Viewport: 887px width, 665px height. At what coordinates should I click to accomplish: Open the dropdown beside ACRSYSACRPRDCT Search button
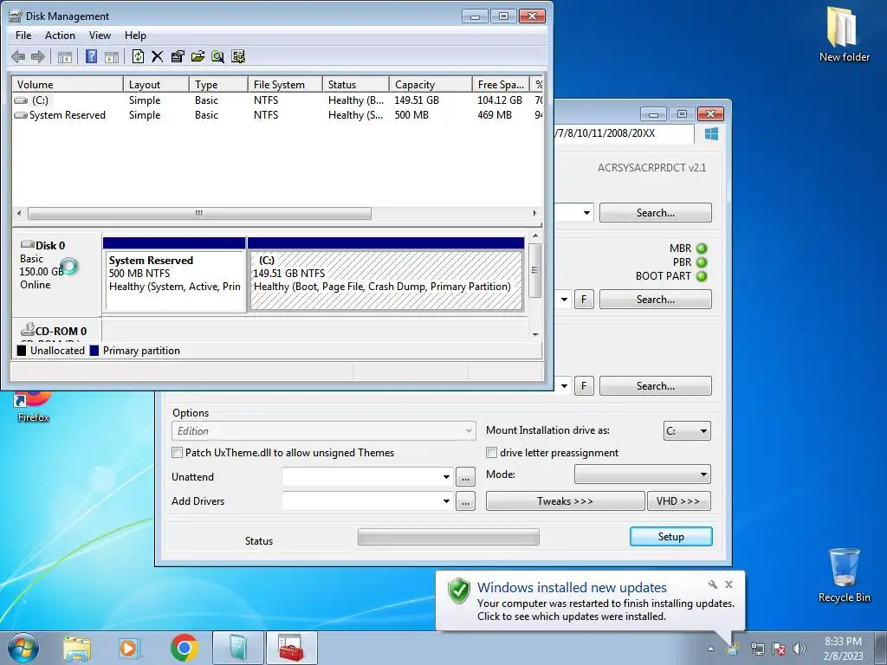point(586,213)
